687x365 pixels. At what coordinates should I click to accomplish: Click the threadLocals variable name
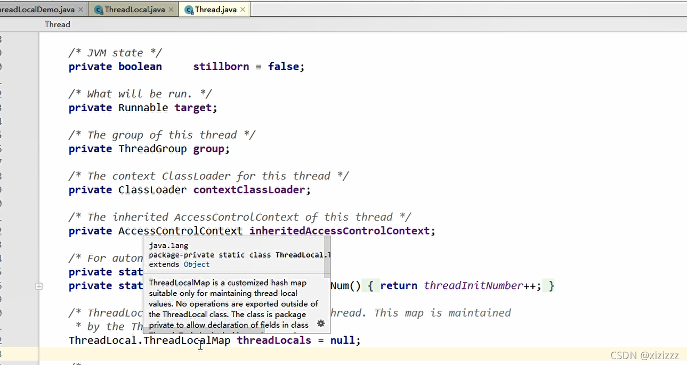pyautogui.click(x=274, y=340)
